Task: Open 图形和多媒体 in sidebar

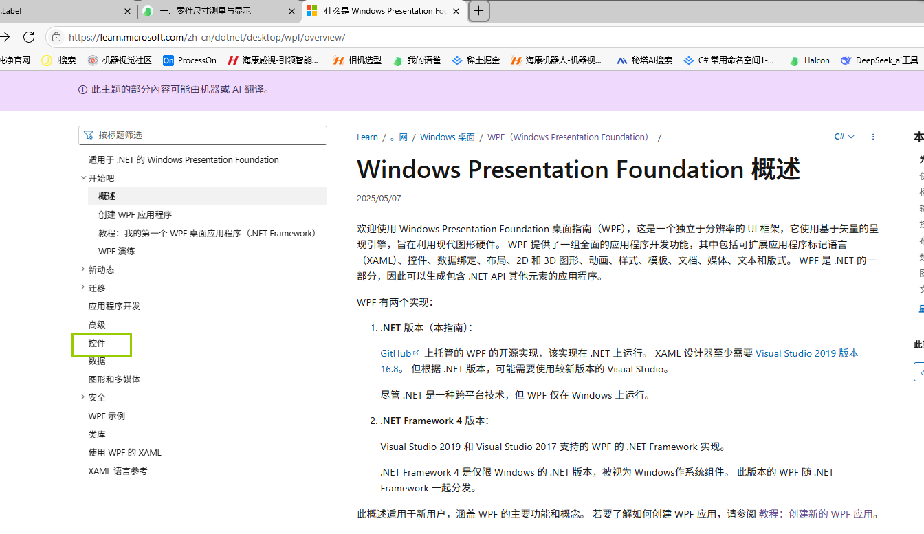Action: [114, 379]
